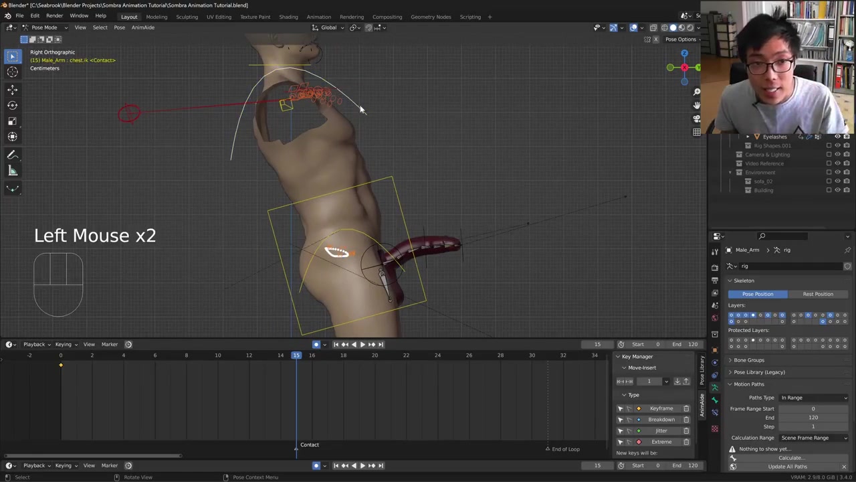Toggle viewport visibility of the Building collection

pyautogui.click(x=837, y=190)
